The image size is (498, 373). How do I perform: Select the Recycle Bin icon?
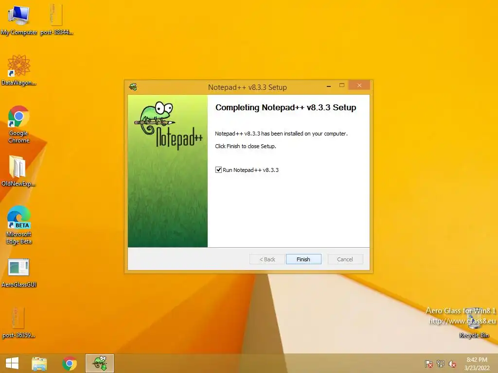(x=474, y=322)
